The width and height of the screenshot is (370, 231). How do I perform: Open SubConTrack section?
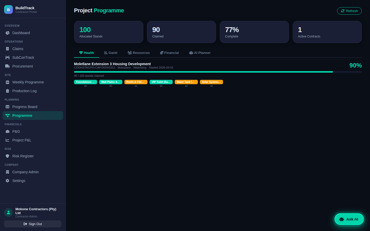tap(33, 57)
